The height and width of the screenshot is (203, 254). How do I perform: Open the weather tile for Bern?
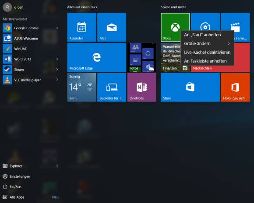coord(81,87)
